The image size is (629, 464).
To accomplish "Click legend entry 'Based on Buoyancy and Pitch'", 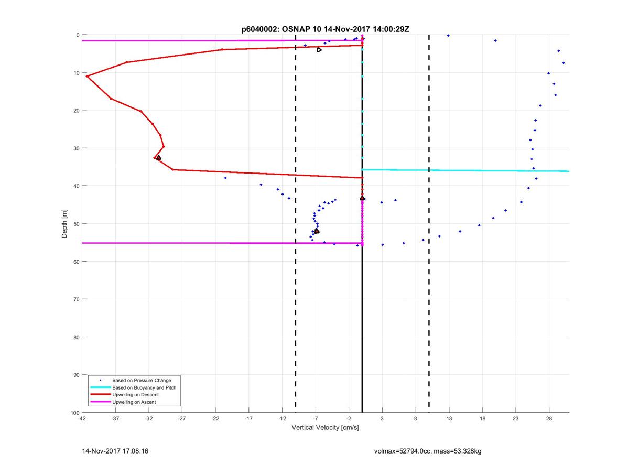I will (144, 387).
